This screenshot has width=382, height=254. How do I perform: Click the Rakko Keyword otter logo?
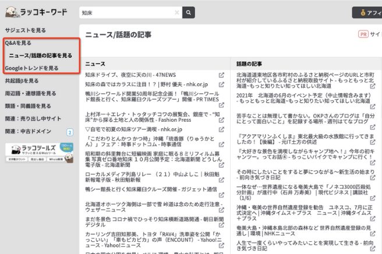pyautogui.click(x=36, y=12)
